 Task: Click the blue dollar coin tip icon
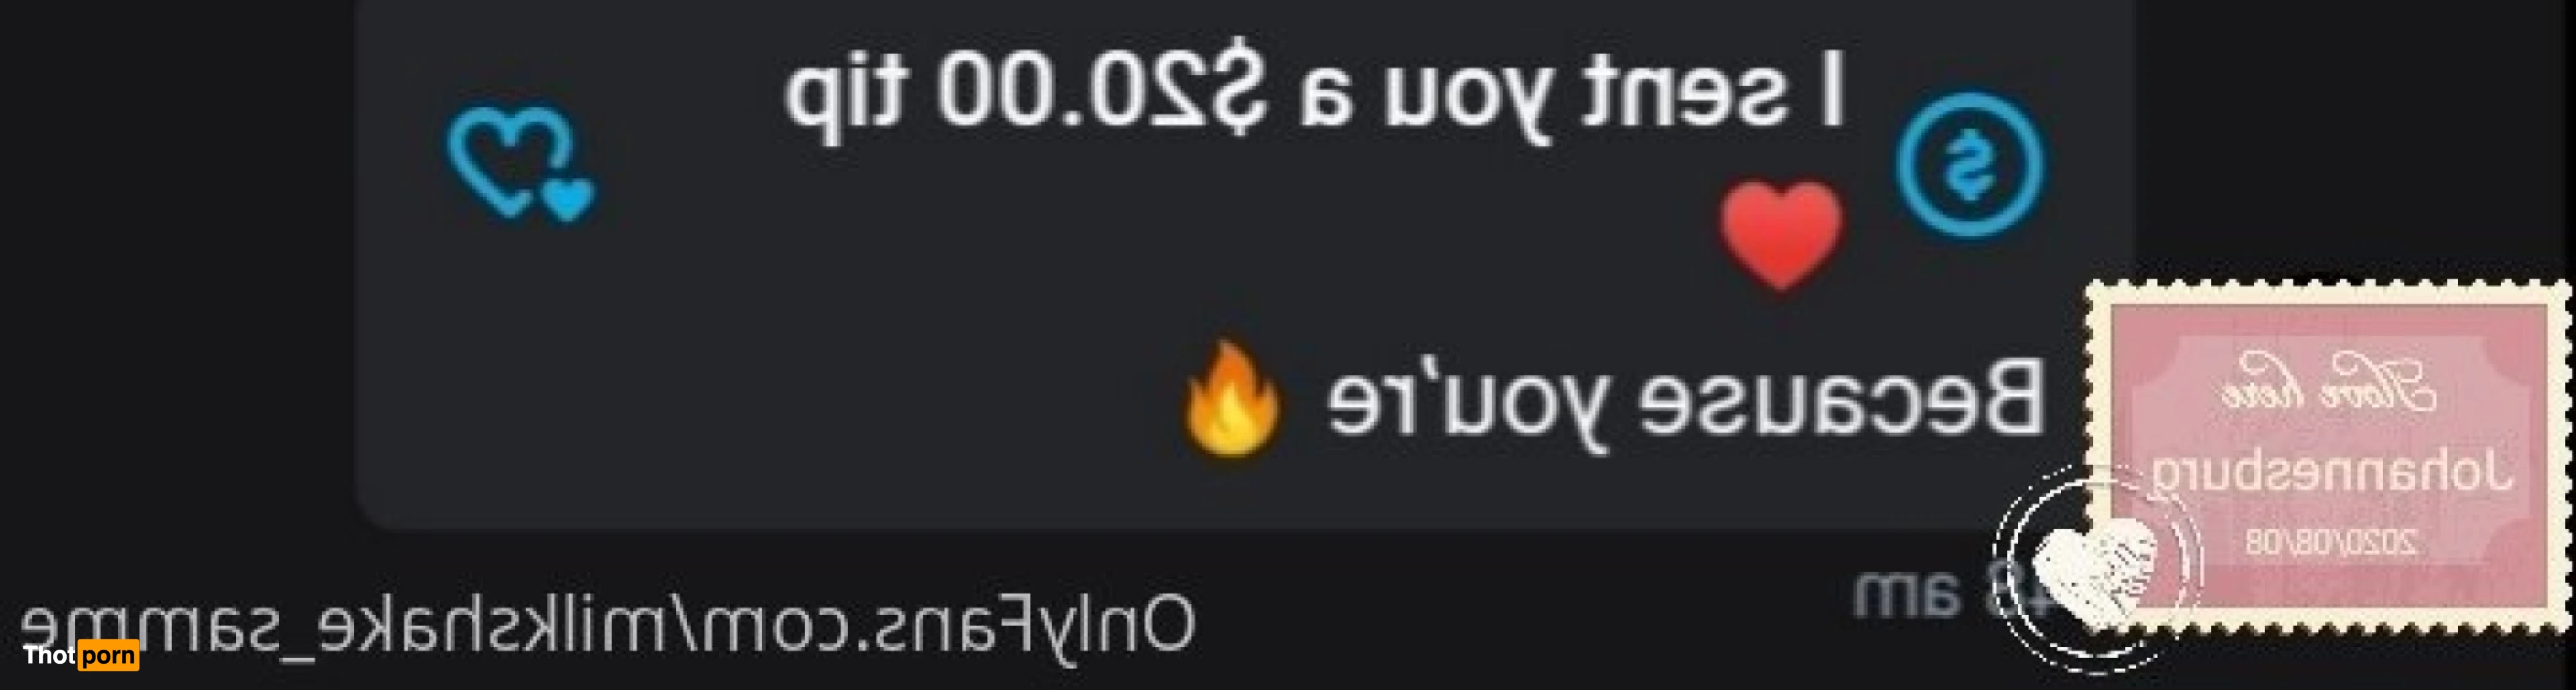click(1969, 166)
